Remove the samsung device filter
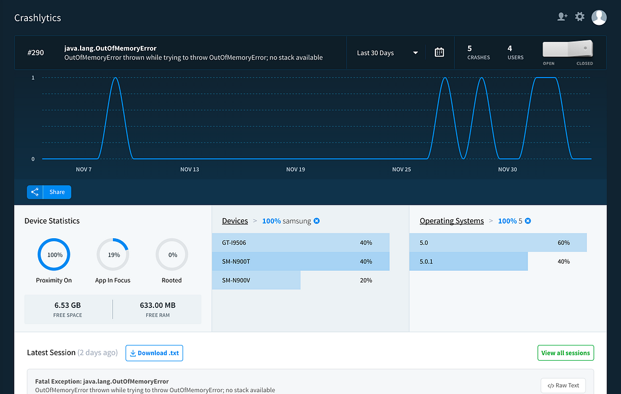Screen dimensions: 621x394 pos(317,221)
